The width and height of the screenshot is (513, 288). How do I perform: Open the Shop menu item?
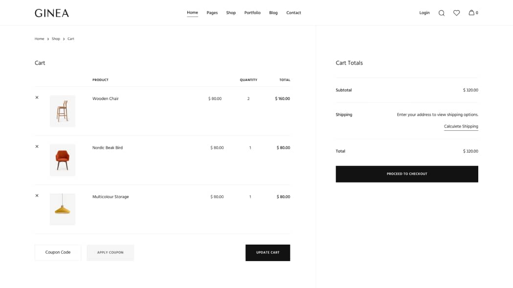click(x=231, y=13)
